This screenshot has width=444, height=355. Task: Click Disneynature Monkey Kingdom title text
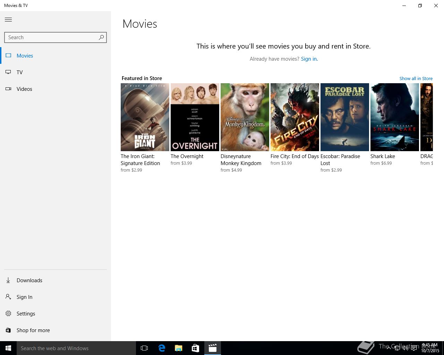(241, 160)
